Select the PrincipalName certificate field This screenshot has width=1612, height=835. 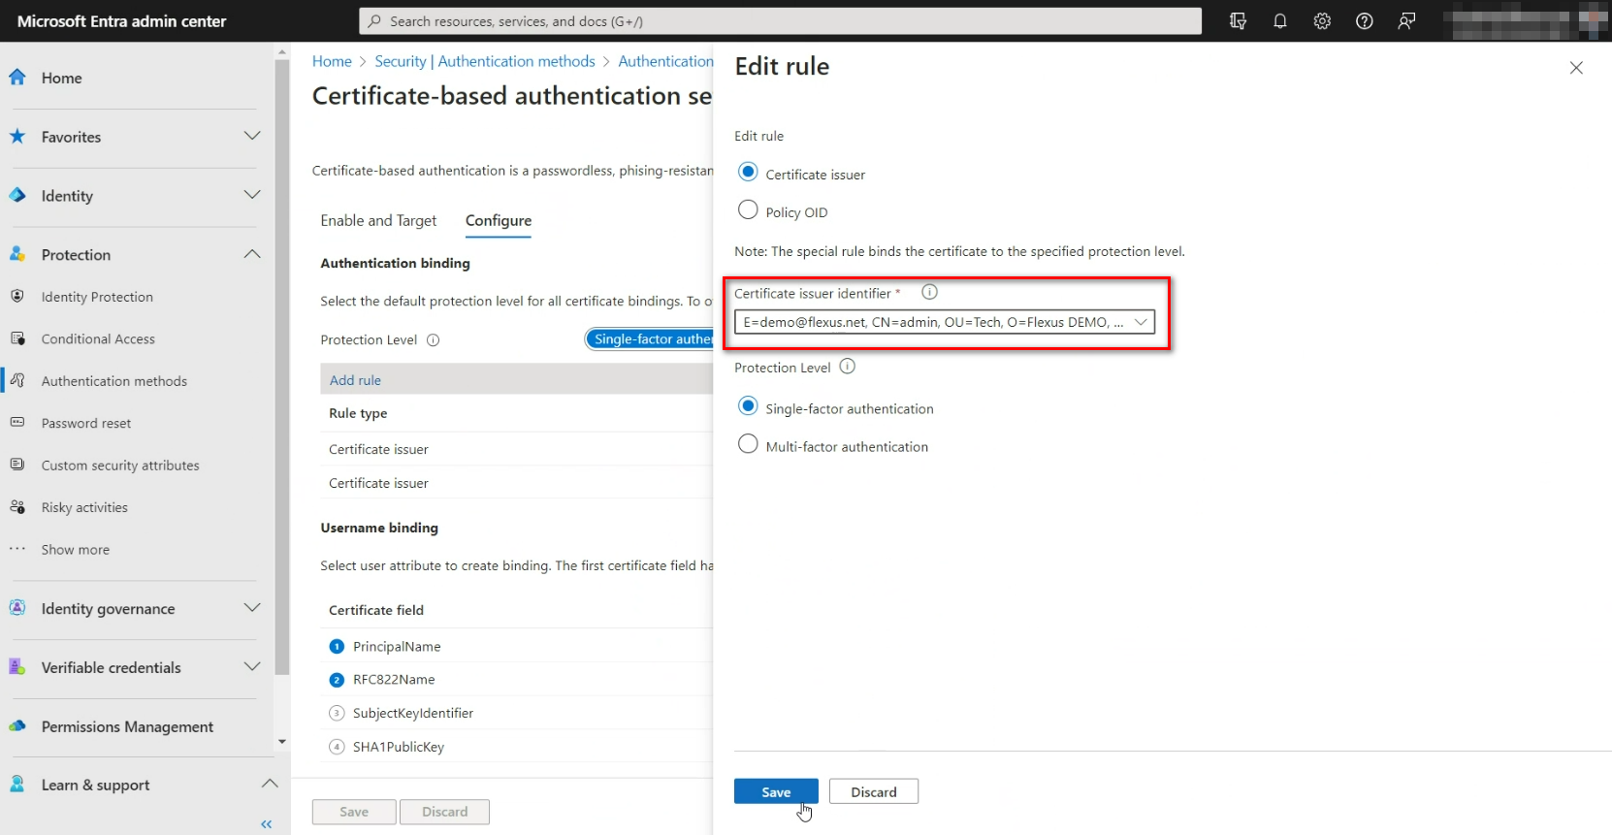pos(397,646)
